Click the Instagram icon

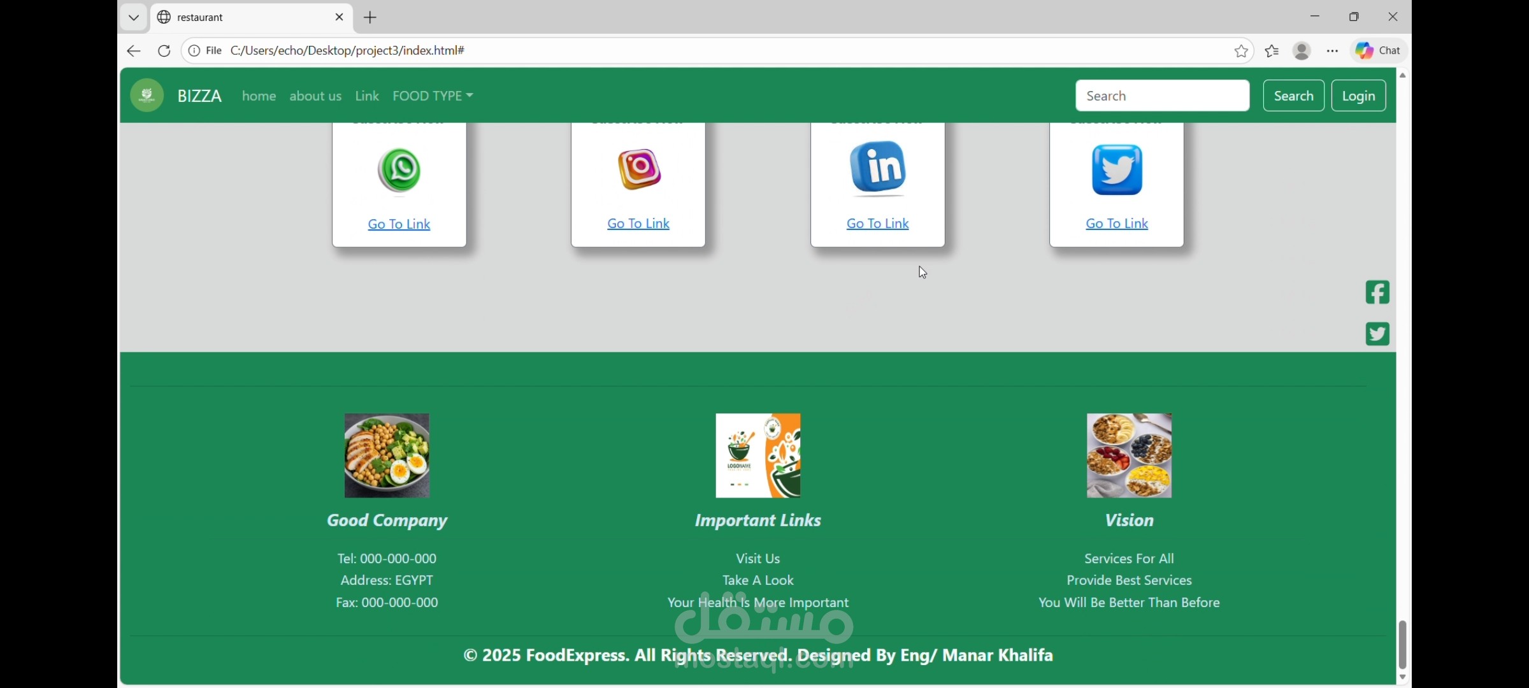coord(639,169)
